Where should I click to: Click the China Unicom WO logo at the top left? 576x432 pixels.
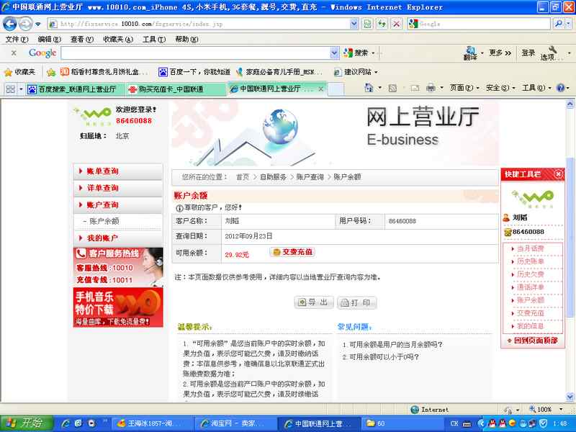[x=92, y=115]
